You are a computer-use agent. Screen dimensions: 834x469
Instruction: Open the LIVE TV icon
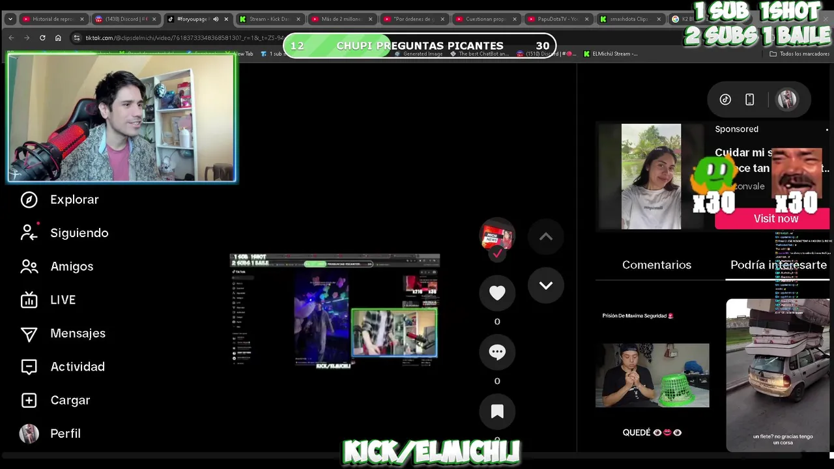pyautogui.click(x=29, y=300)
